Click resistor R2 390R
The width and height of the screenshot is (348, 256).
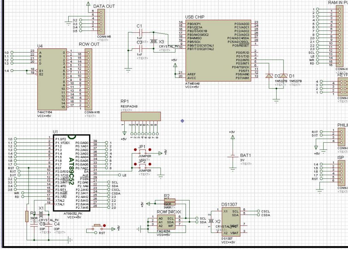coord(170,202)
